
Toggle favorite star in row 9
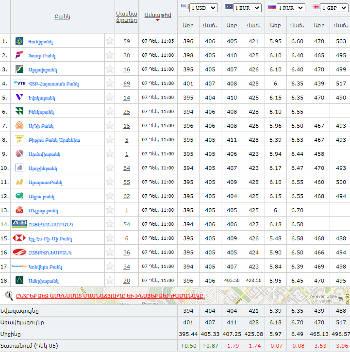pos(110,153)
